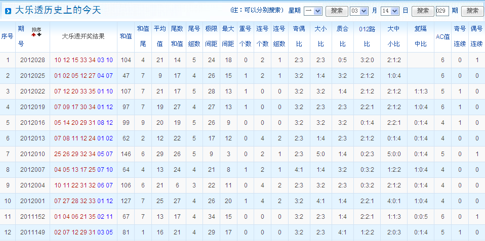Select issue 2012019 in the table
This screenshot has height=241, width=485.
point(32,107)
